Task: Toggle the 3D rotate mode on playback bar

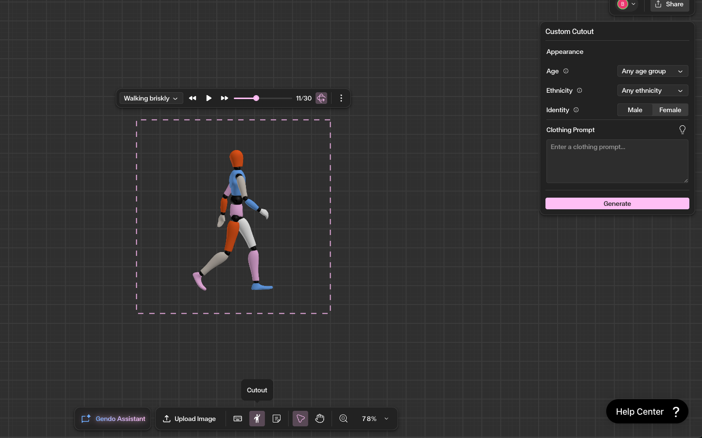Action: coord(321,98)
